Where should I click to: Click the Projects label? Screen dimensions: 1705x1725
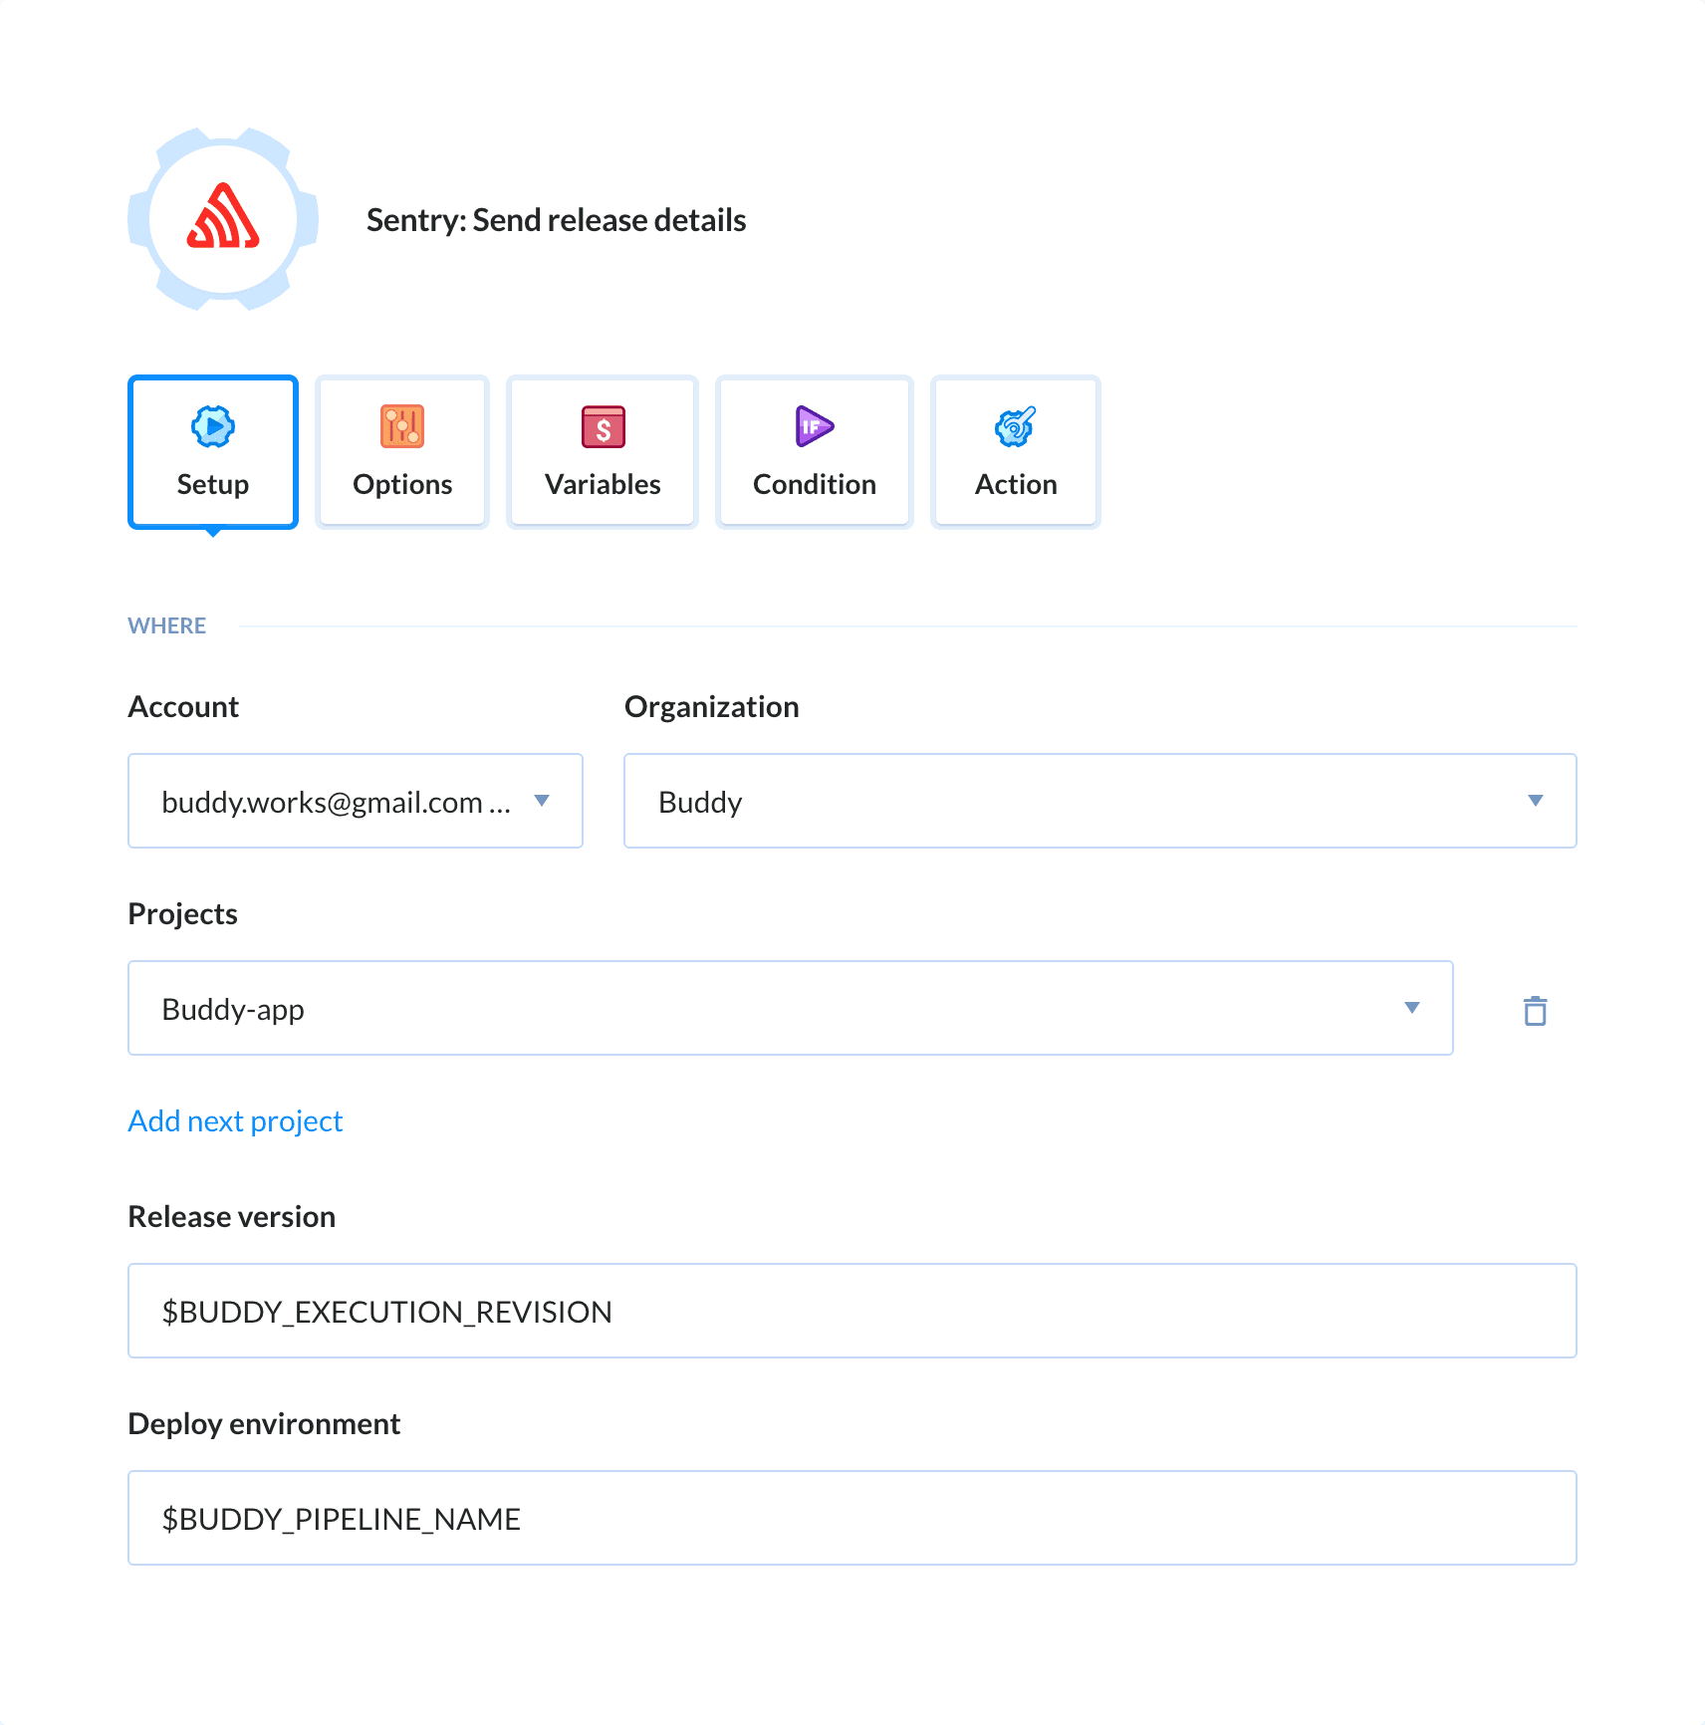(183, 914)
